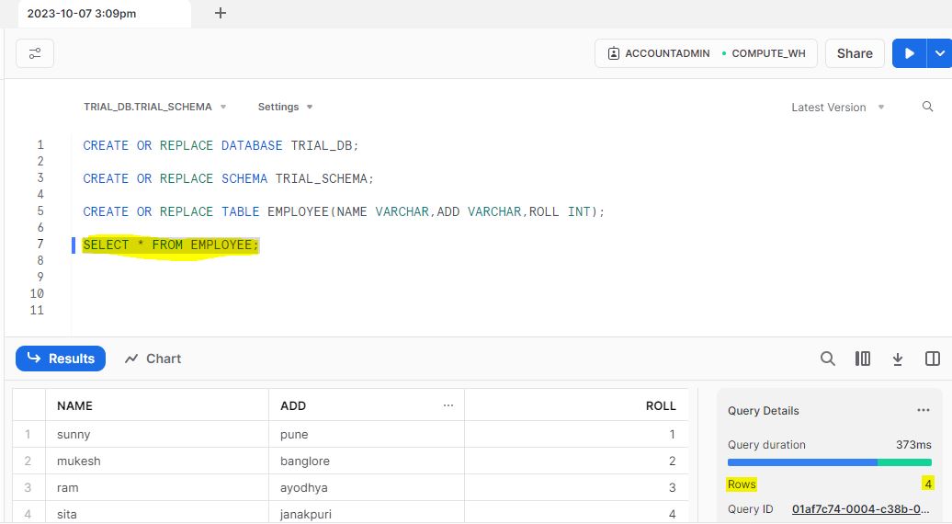Download the query results

898,359
